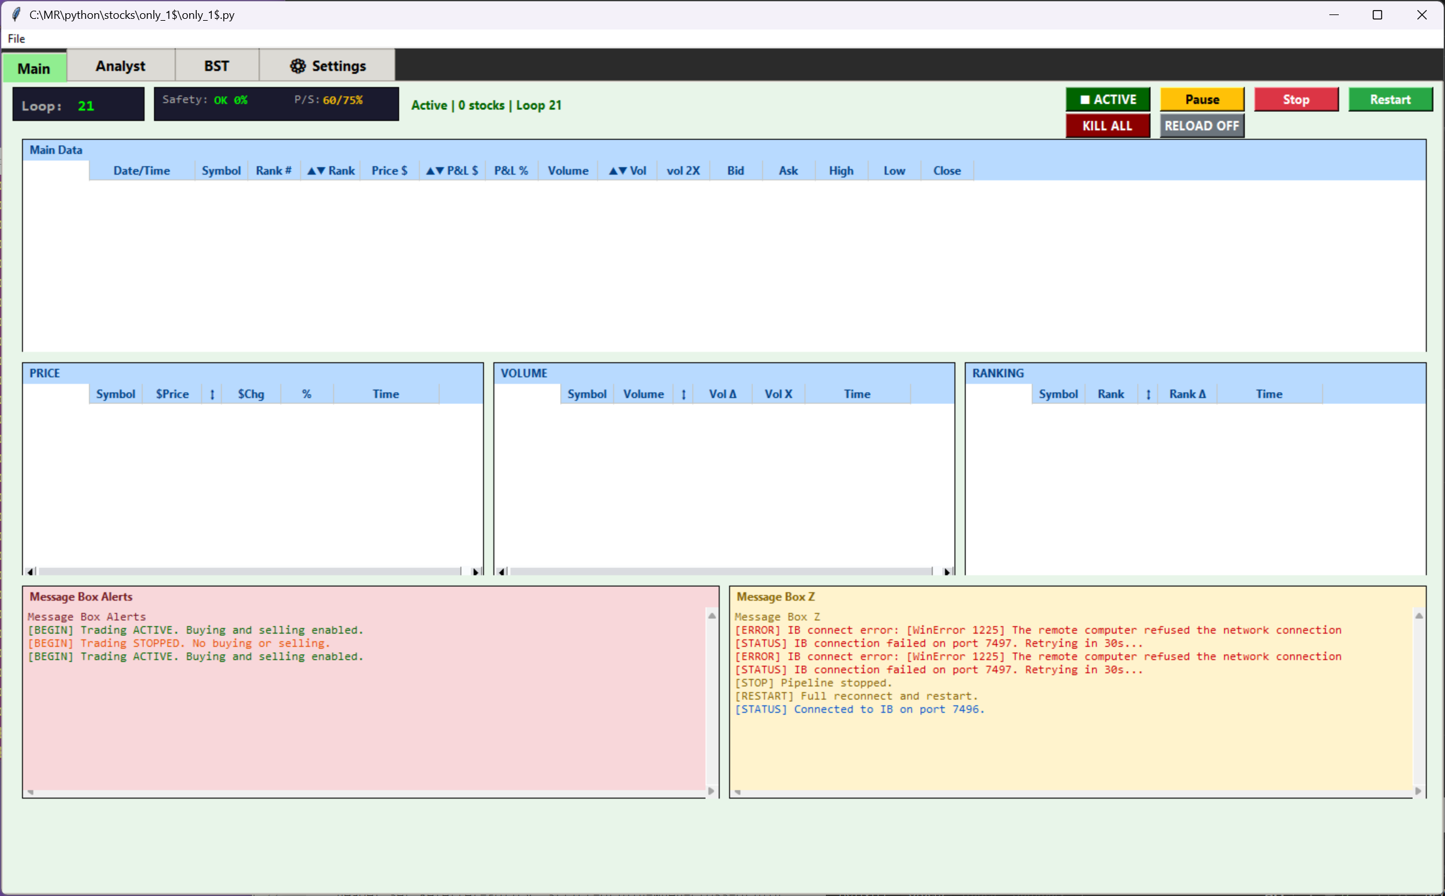Click the P&L % column header

[511, 171]
